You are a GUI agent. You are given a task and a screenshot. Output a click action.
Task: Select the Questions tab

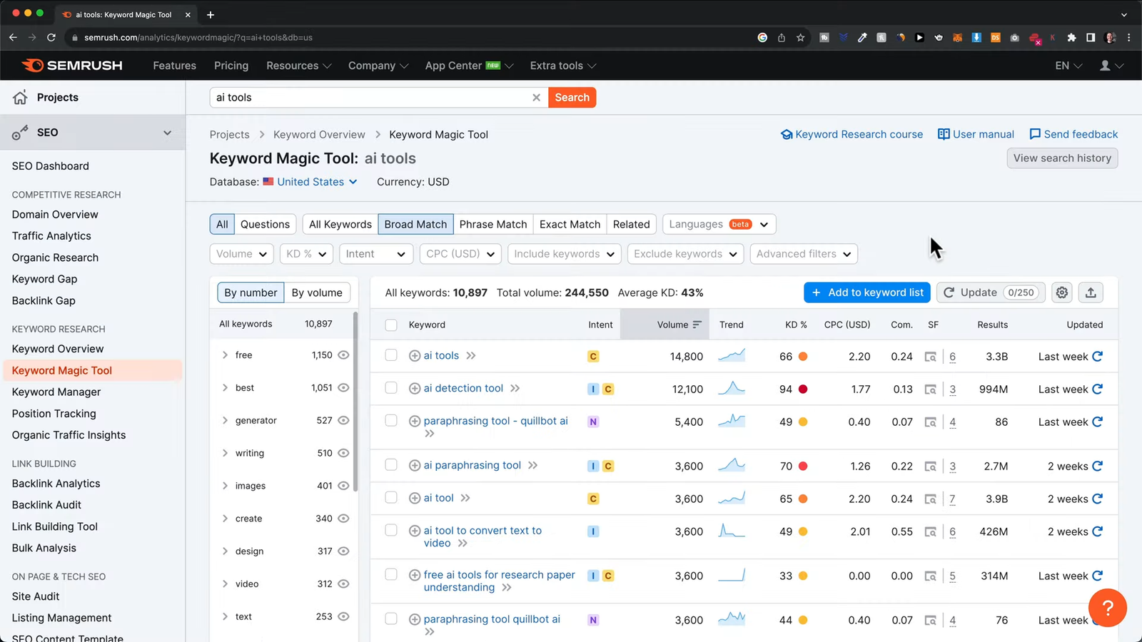pos(265,224)
